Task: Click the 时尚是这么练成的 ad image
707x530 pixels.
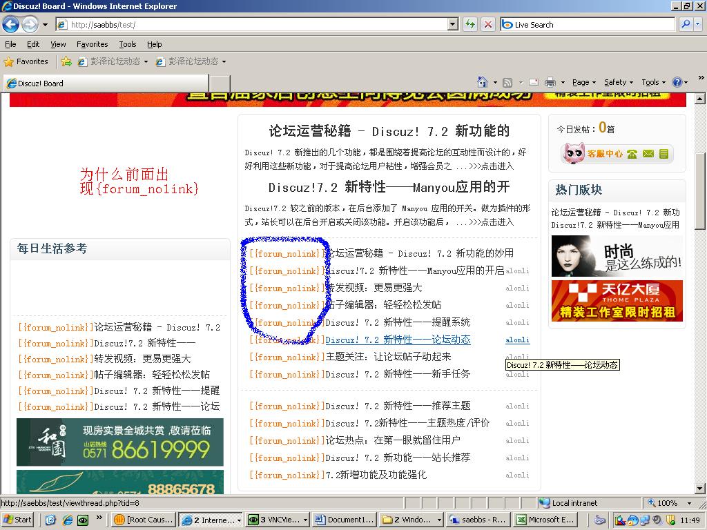Action: (x=617, y=256)
